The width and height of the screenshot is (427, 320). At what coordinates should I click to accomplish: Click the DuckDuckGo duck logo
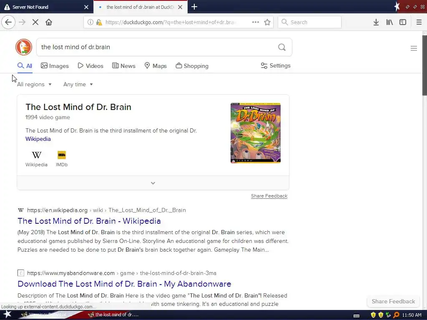pyautogui.click(x=24, y=47)
